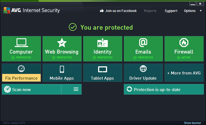206x125 pixels.
Task: Expand the Options dropdown arrow
Action: tap(201, 11)
